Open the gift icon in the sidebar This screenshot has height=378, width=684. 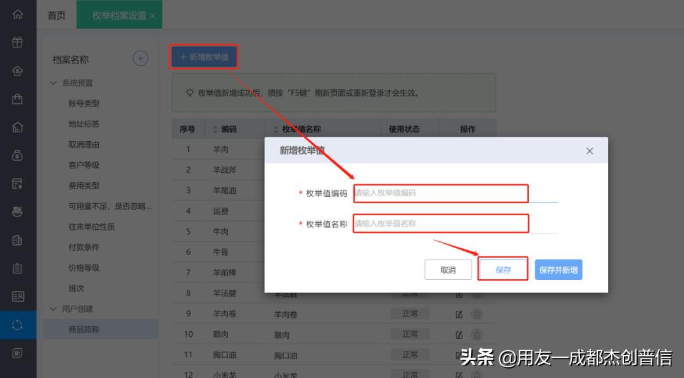click(18, 43)
